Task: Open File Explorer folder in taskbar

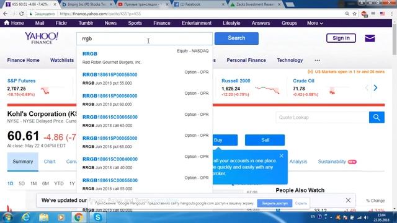Action: point(43,217)
